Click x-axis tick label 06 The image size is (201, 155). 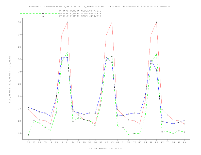[40, 142]
